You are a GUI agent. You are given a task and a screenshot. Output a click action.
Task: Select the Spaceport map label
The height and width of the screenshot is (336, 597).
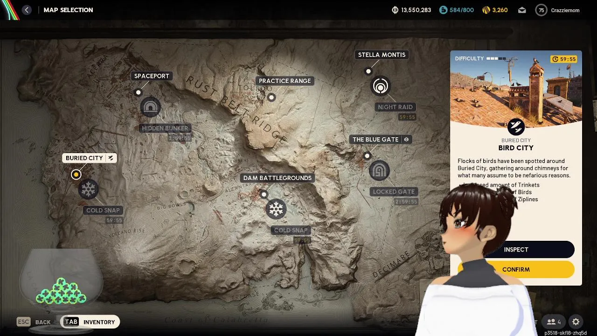pyautogui.click(x=152, y=76)
